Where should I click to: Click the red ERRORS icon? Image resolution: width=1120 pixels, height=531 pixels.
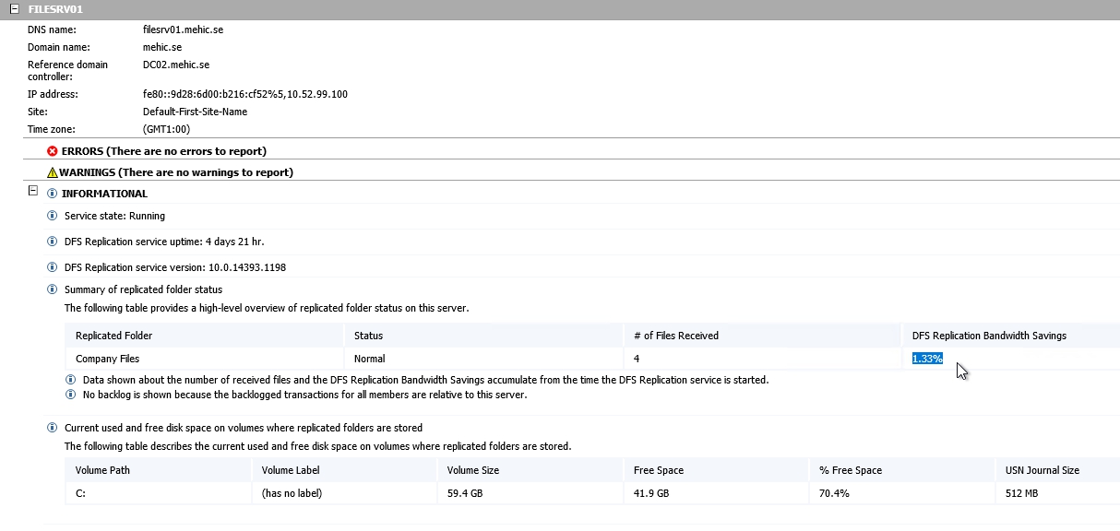(x=53, y=151)
